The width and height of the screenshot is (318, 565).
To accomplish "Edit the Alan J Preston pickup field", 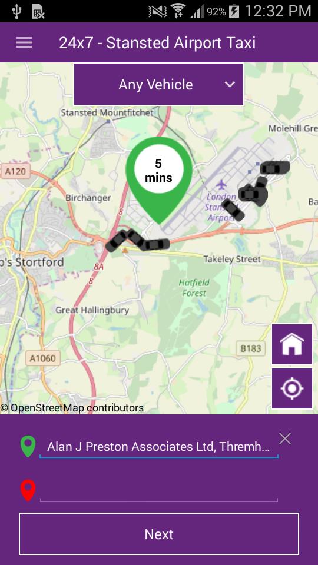I will click(x=158, y=447).
